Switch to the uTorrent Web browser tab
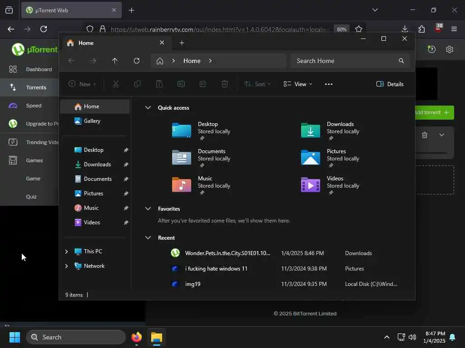This screenshot has height=348, width=465. coord(71,10)
